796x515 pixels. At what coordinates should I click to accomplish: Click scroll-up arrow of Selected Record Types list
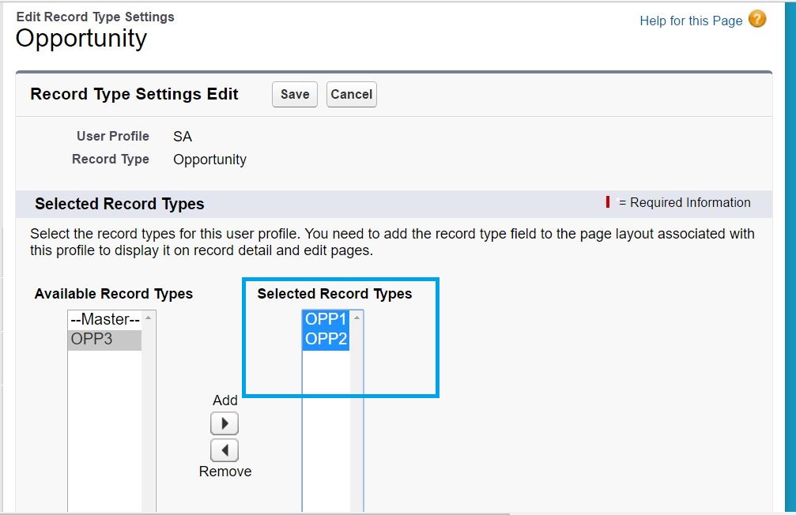[x=357, y=318]
